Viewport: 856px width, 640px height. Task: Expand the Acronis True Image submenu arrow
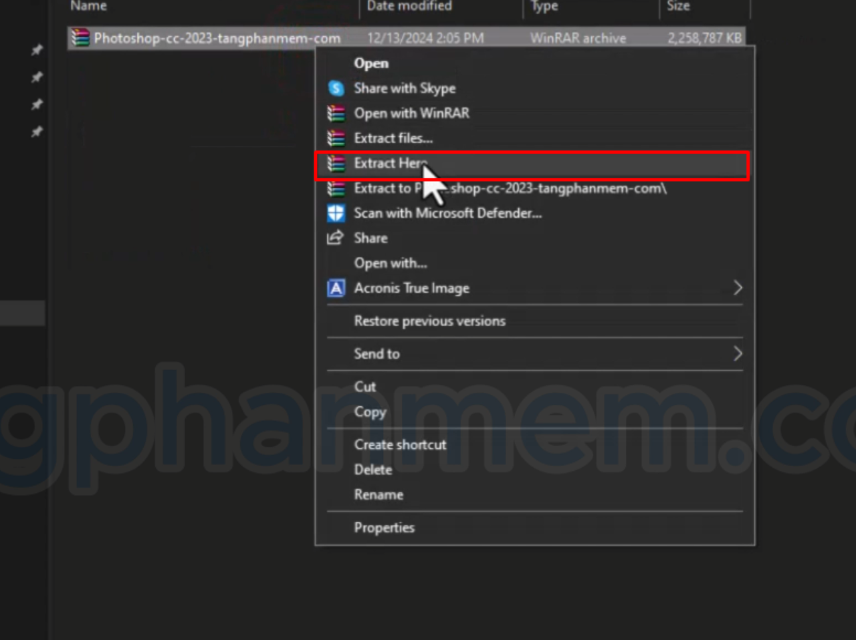(737, 288)
